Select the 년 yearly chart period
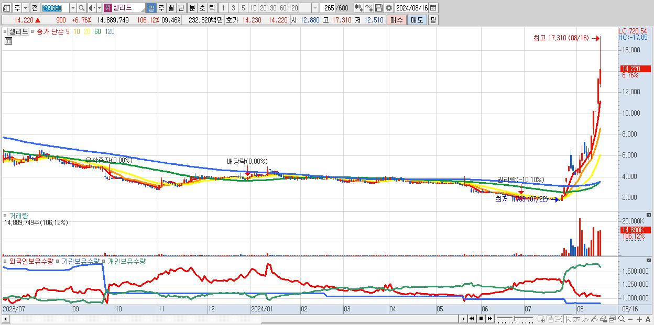Screen dimensions: 654x325 coord(181,8)
